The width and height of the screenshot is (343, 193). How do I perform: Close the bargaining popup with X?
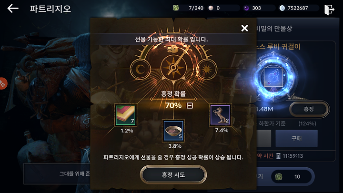[244, 28]
